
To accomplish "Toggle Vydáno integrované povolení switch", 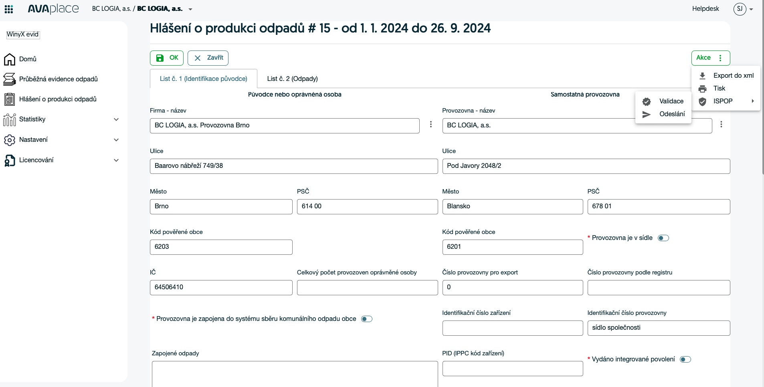I will 685,359.
